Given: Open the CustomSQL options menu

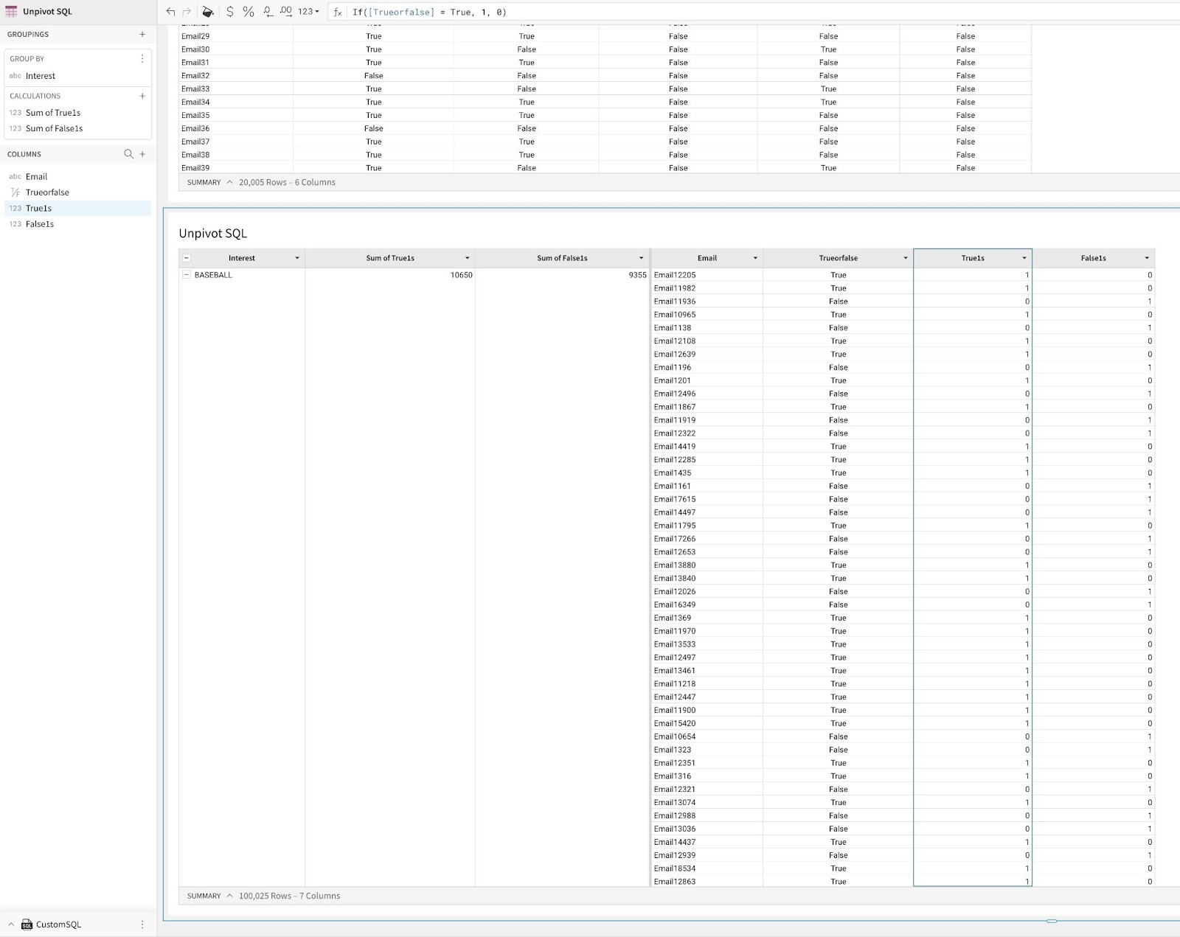Looking at the screenshot, I should pyautogui.click(x=142, y=924).
